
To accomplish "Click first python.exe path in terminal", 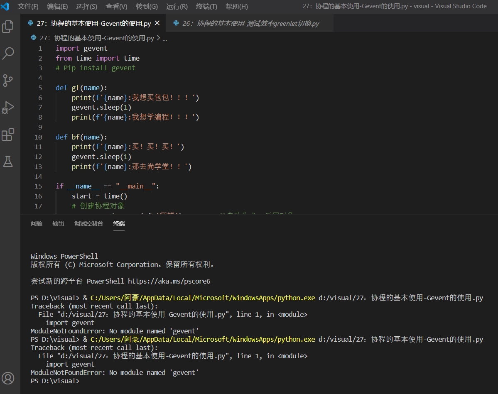I will 203,298.
